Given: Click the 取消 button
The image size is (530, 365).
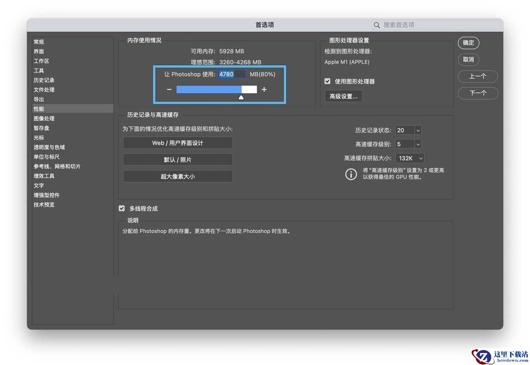Looking at the screenshot, I should [469, 60].
